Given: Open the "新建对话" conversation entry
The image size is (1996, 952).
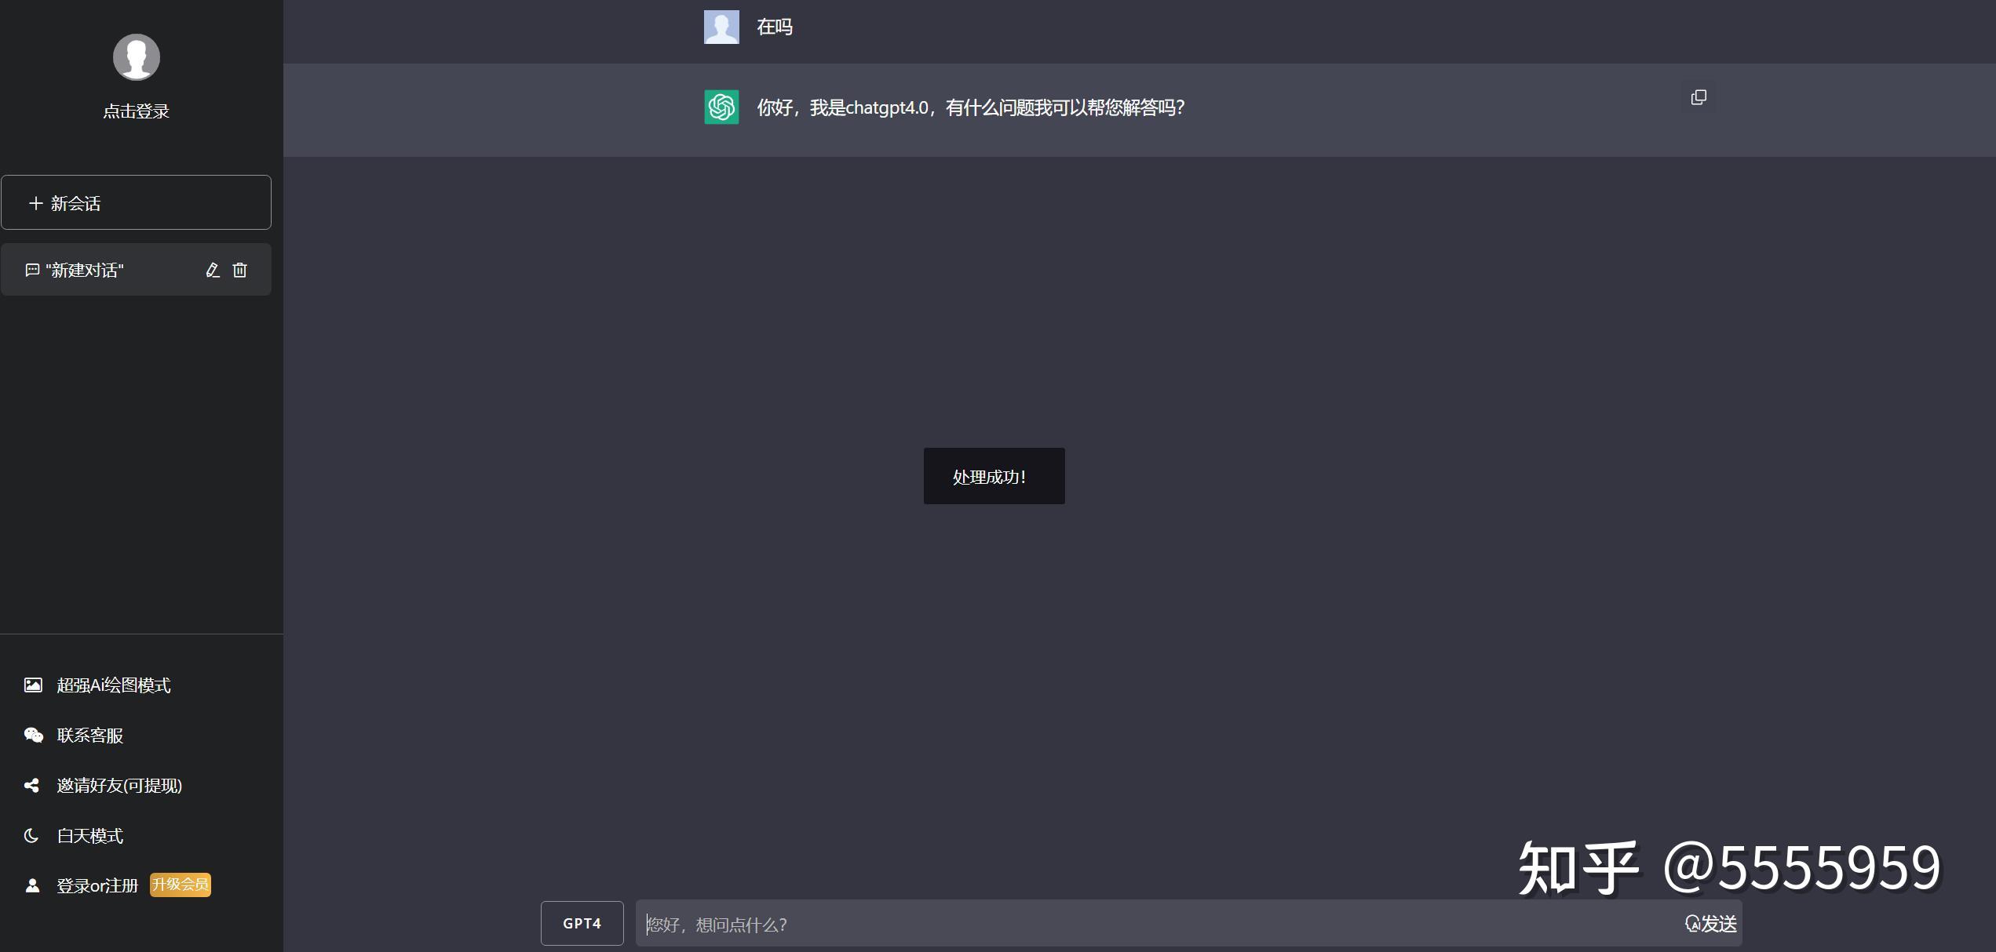Looking at the screenshot, I should click(136, 270).
